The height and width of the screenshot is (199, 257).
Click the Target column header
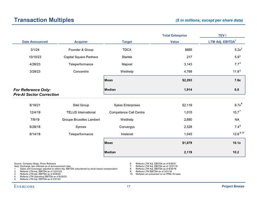point(127,42)
